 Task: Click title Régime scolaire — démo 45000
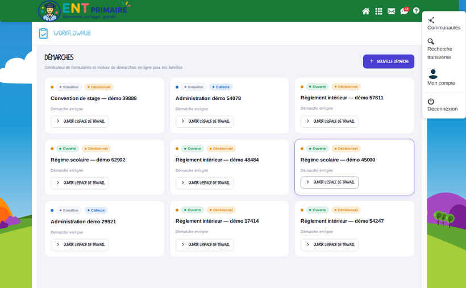tap(338, 160)
